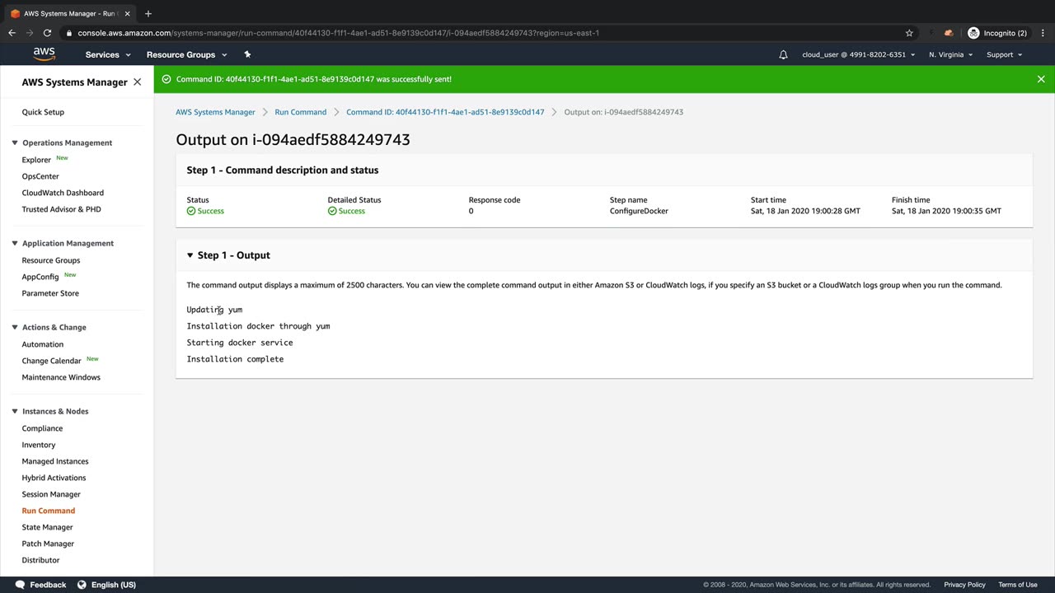Open Session Manager
Viewport: 1055px width, 593px height.
point(51,494)
